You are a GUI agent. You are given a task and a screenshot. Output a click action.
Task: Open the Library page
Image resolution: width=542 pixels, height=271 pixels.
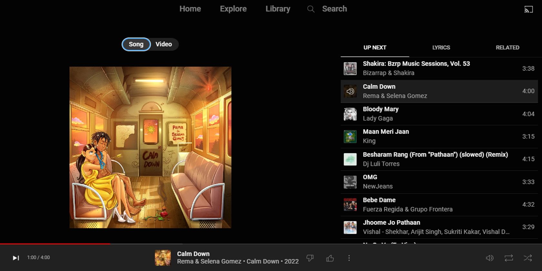coord(278,9)
